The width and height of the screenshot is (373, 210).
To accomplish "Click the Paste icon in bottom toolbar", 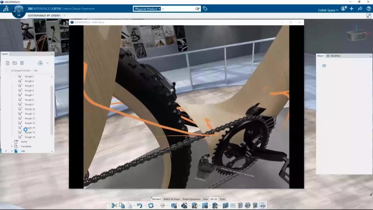I will 129,205.
